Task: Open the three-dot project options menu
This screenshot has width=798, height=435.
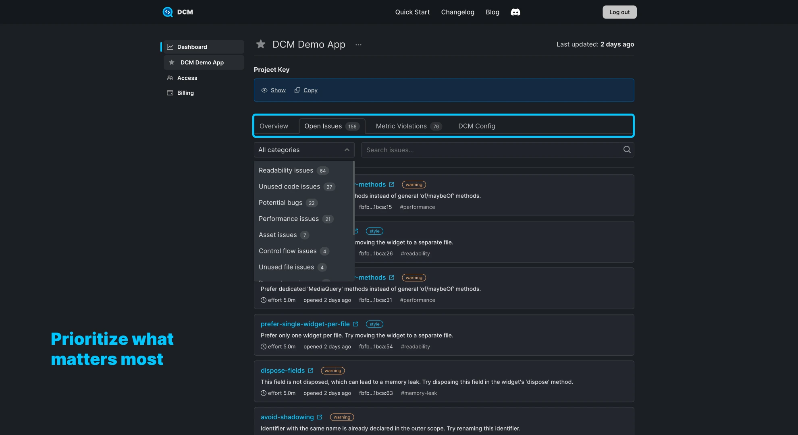Action: click(358, 45)
